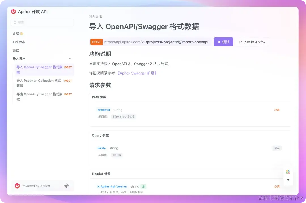Image resolution: width=306 pixels, height=203 pixels.
Task: Open the API 版本 sidebar entry
Action: [19, 42]
